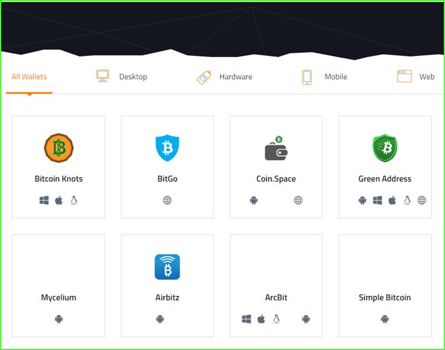The width and height of the screenshot is (445, 350).
Task: Click the ArcBit wallet name
Action: pos(276,297)
